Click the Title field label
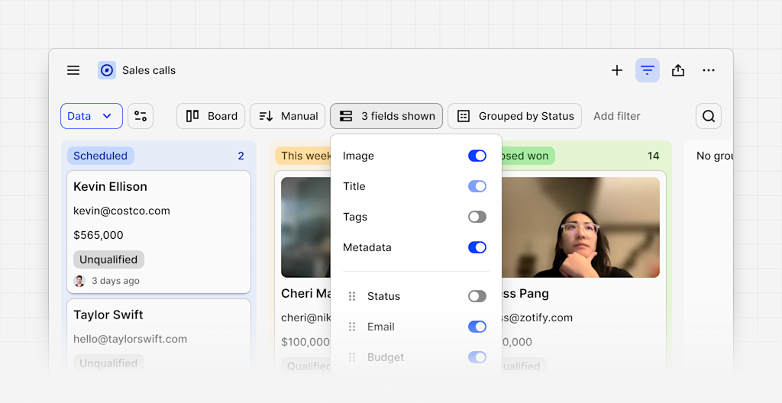This screenshot has width=782, height=403. click(x=354, y=186)
